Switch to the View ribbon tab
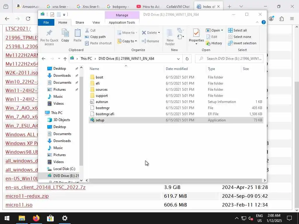Image resolution: width=299 pixels, height=224 pixels. 96,22
